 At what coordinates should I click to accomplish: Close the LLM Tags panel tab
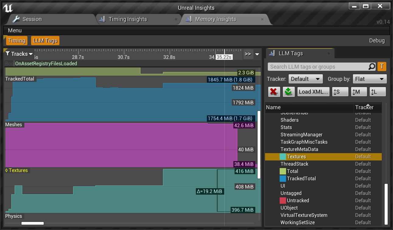329,53
